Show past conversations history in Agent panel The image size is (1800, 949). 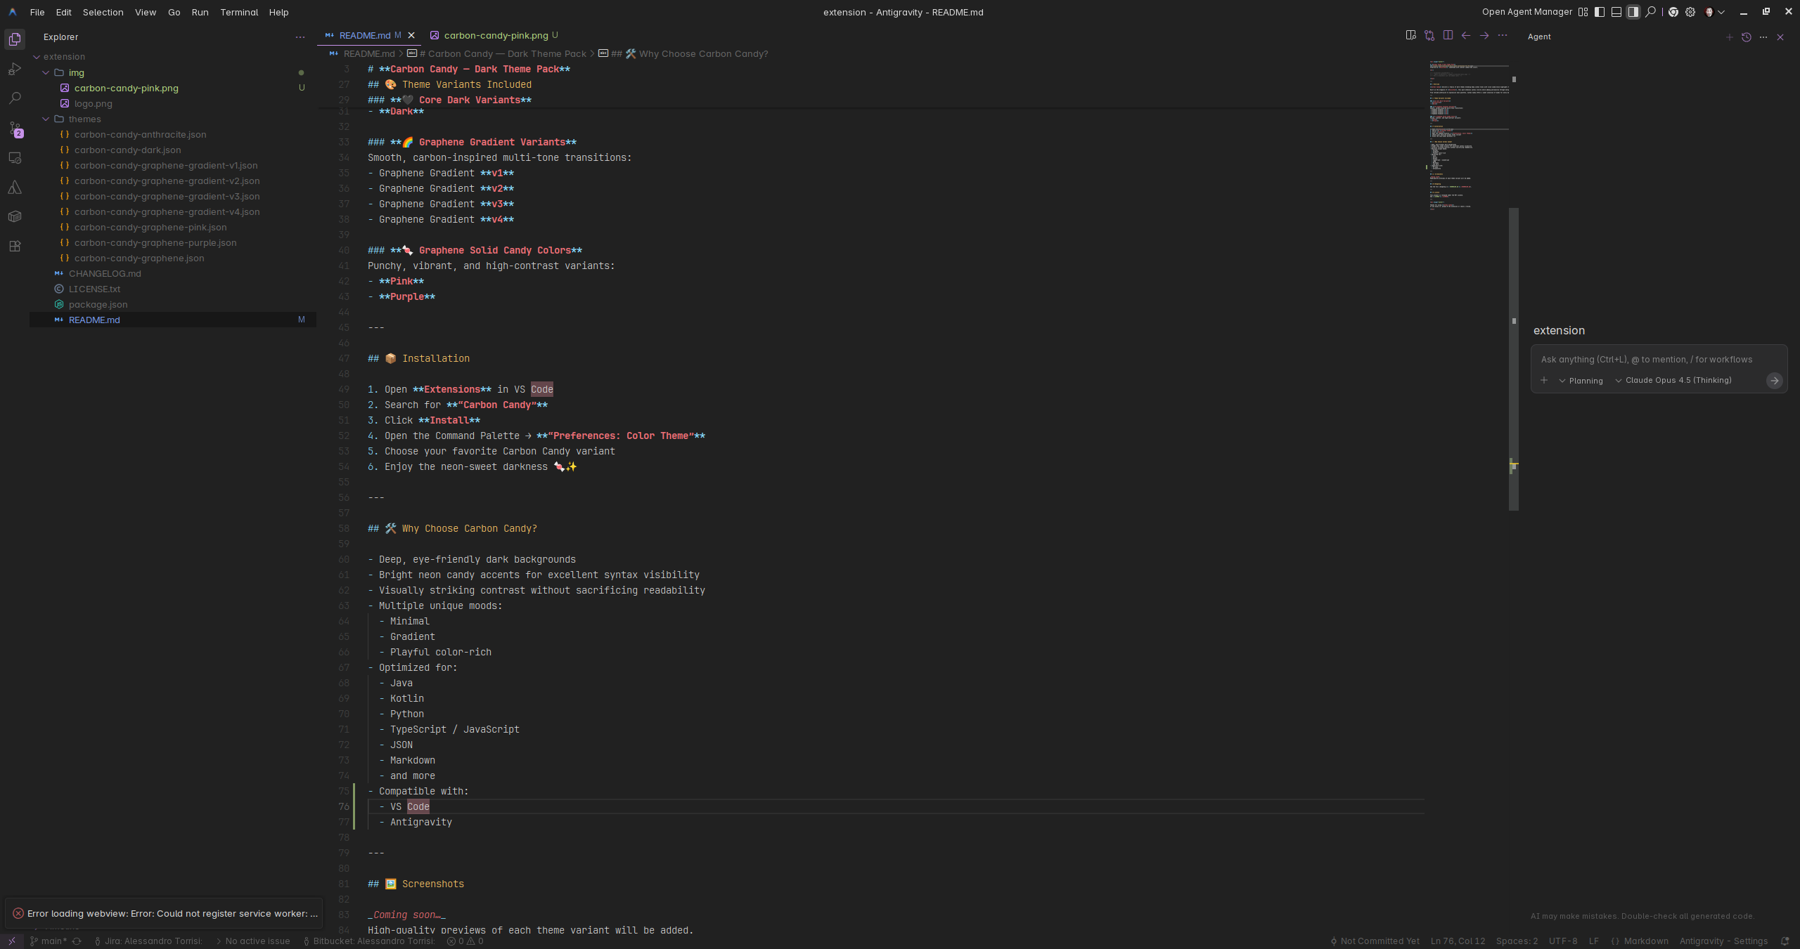pos(1747,37)
